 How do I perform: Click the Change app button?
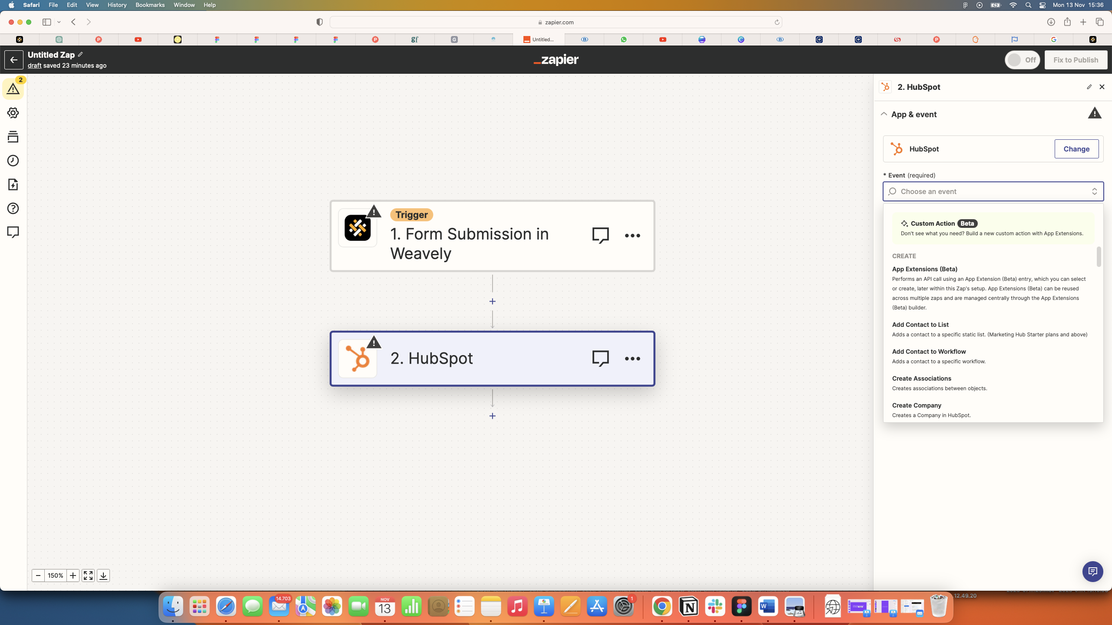[x=1076, y=149]
